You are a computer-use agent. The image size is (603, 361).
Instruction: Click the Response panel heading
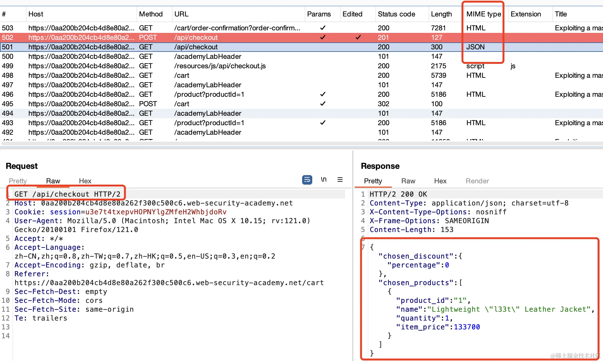(x=380, y=166)
